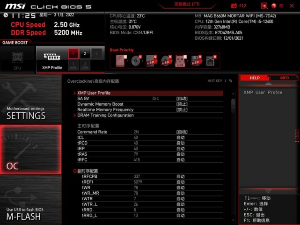Click the tCL 自动 value field
This screenshot has width=300, height=225.
(x=180, y=138)
